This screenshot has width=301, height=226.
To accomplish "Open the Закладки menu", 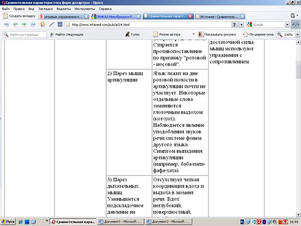I will (x=44, y=9).
